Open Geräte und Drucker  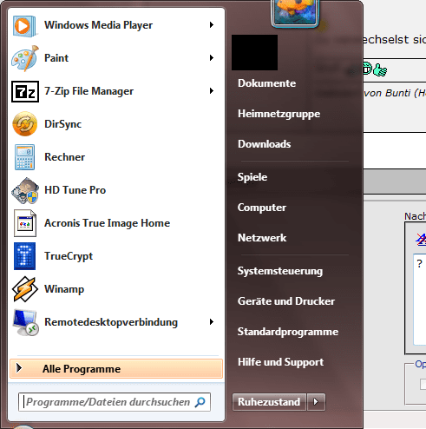click(286, 301)
